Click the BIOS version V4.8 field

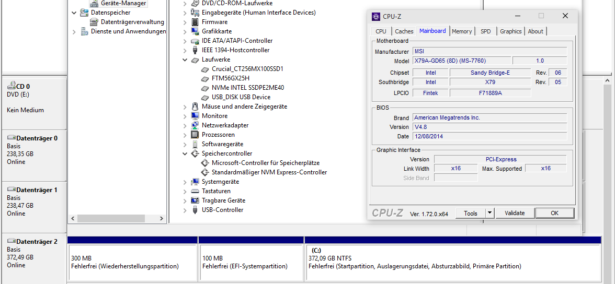point(490,127)
